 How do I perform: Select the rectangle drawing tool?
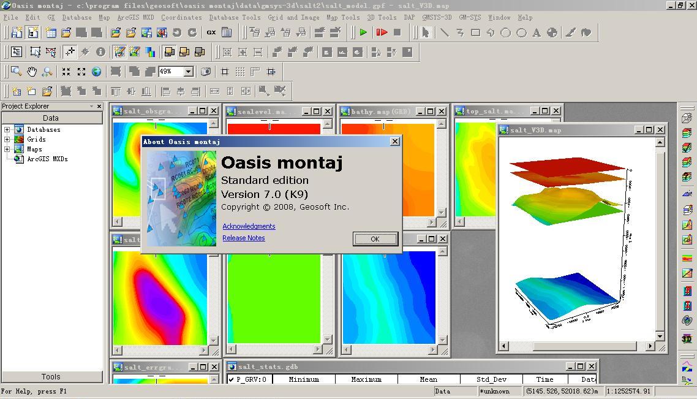(475, 32)
